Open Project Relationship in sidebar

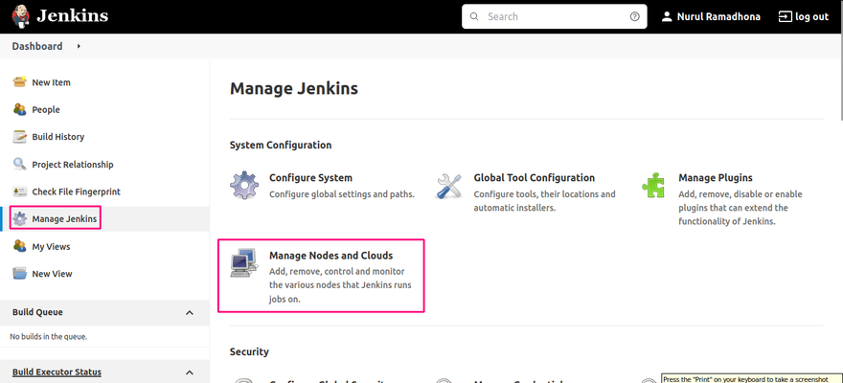[x=73, y=165]
